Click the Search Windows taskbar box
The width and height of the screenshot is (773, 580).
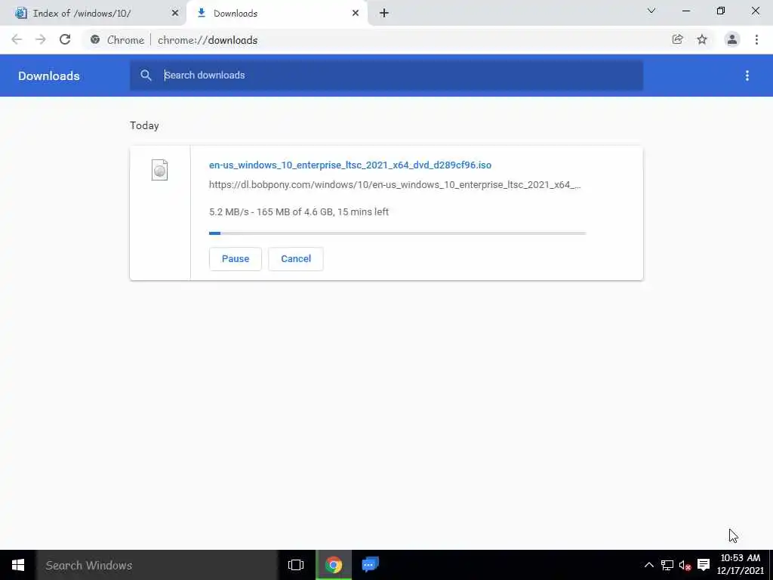coord(157,565)
